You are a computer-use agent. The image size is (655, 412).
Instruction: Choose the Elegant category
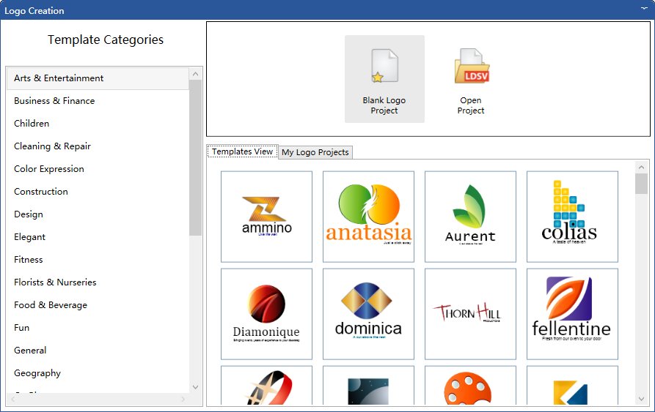pyautogui.click(x=98, y=237)
